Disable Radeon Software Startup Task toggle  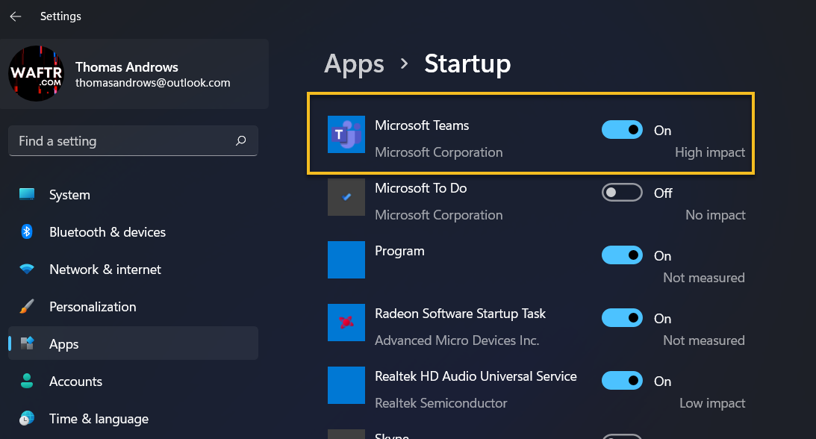622,318
